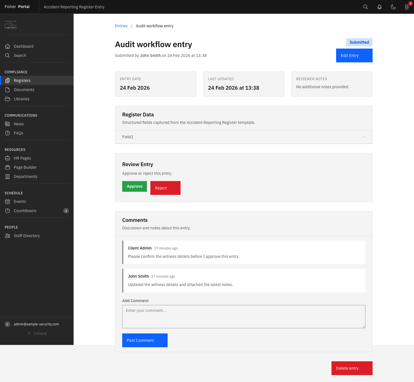Select the Departments building icon
This screenshot has width=414, height=382.
[7, 176]
